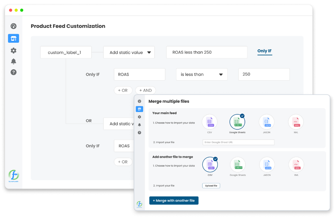Open the help question mark in main sidebar
This screenshot has width=335, height=221.
click(14, 72)
